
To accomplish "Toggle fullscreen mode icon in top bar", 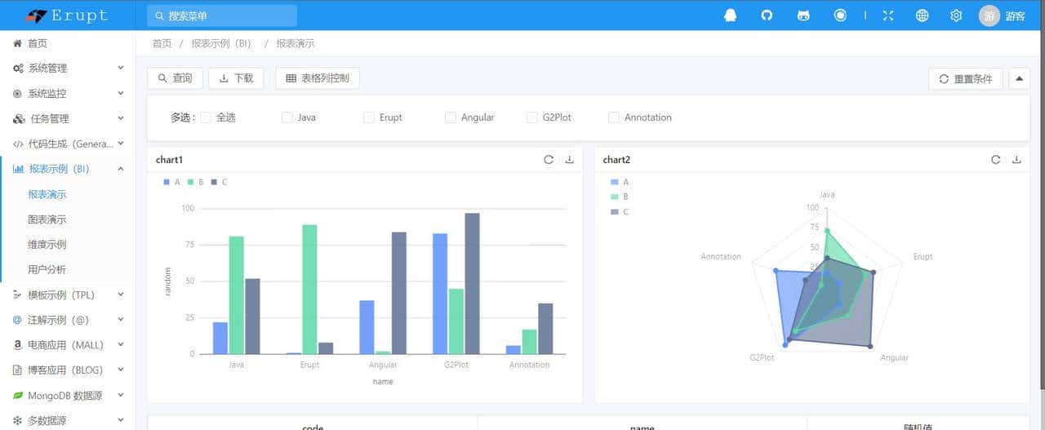I will click(888, 16).
